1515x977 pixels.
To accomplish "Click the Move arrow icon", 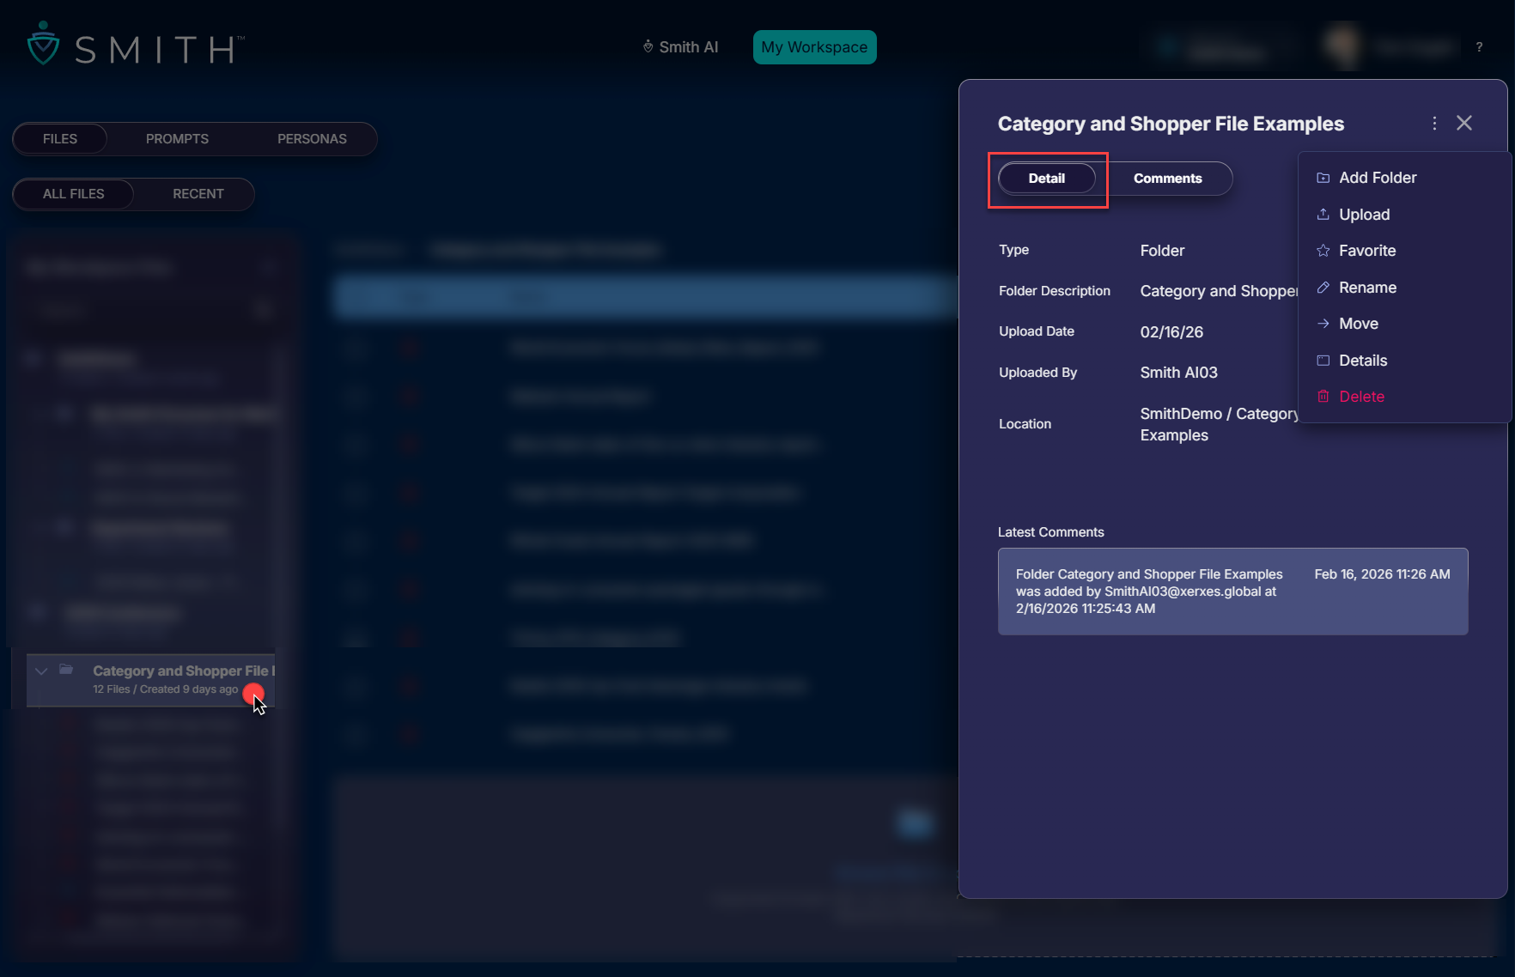I will pyautogui.click(x=1323, y=324).
